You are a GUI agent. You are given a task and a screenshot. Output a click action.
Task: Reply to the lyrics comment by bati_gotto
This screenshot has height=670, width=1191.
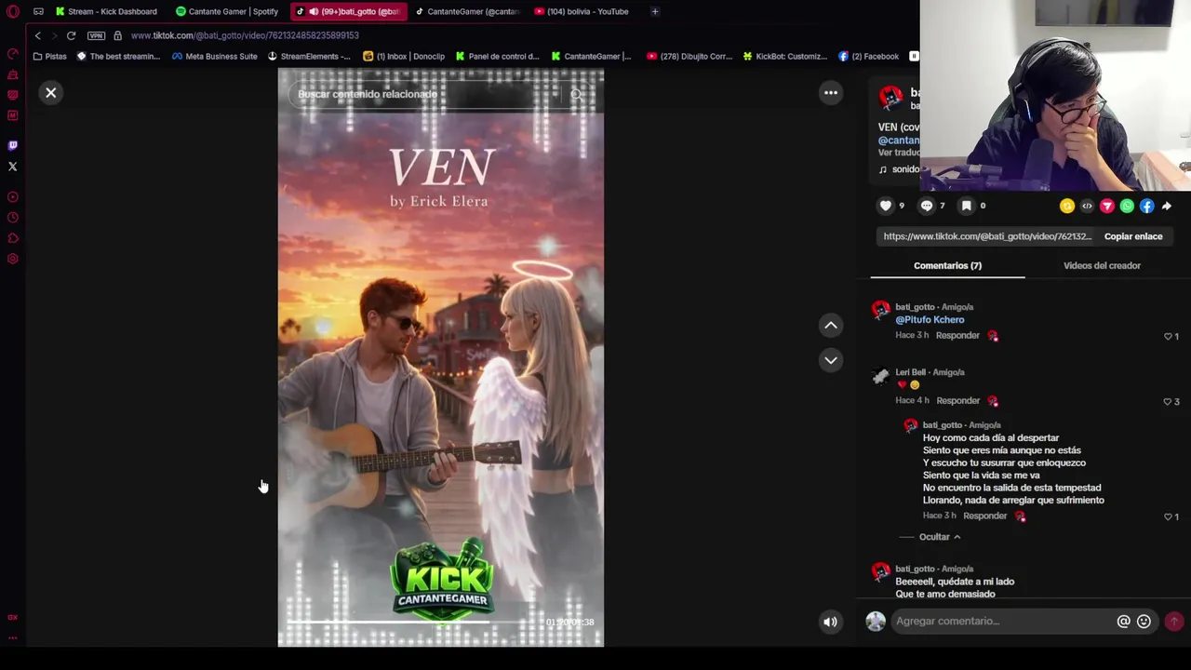[x=984, y=516]
